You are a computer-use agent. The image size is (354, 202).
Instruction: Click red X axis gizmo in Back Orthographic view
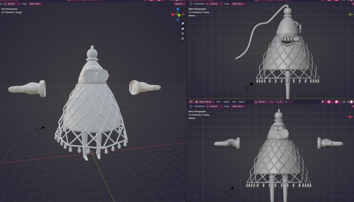pyautogui.click(x=350, y=117)
